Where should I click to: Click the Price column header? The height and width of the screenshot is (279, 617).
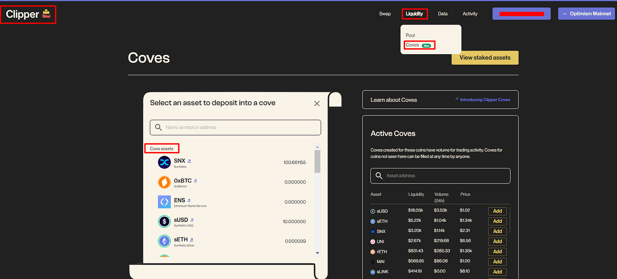(x=465, y=194)
